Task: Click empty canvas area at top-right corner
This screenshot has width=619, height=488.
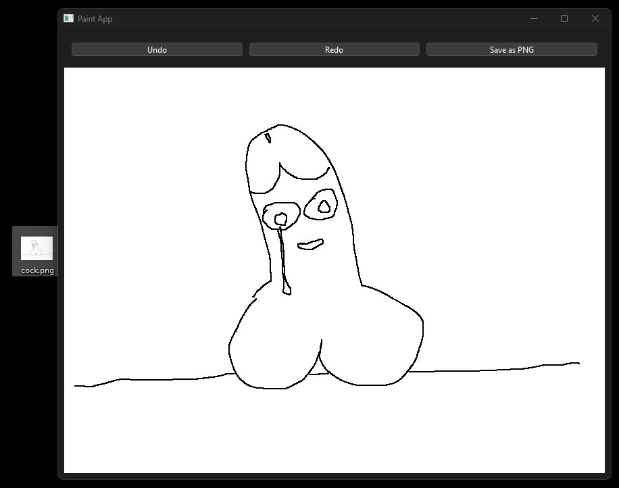Action: click(574, 95)
